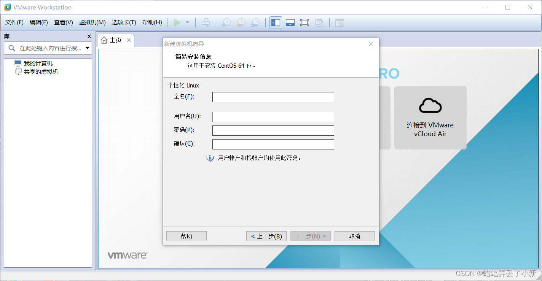Open the 选项卡(T) menu

[124, 22]
